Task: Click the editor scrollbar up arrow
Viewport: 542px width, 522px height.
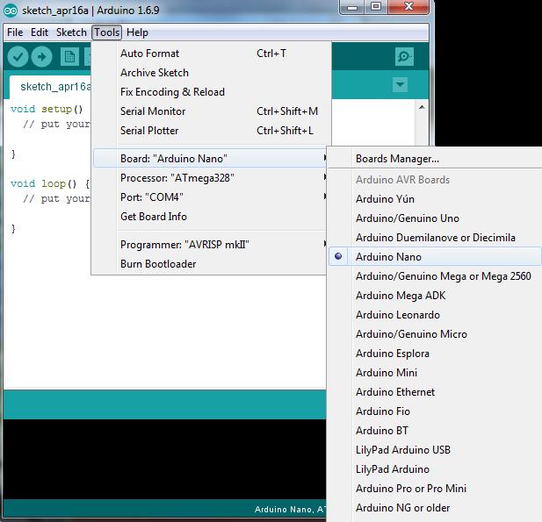Action: point(422,107)
